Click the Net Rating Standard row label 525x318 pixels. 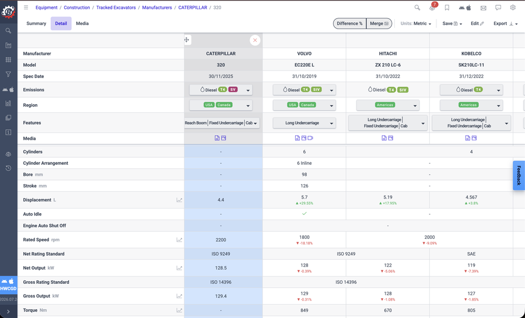click(44, 254)
